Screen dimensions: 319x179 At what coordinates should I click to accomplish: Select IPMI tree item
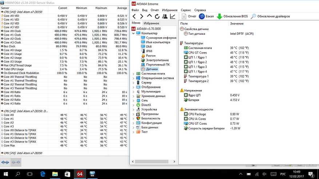[147, 51]
